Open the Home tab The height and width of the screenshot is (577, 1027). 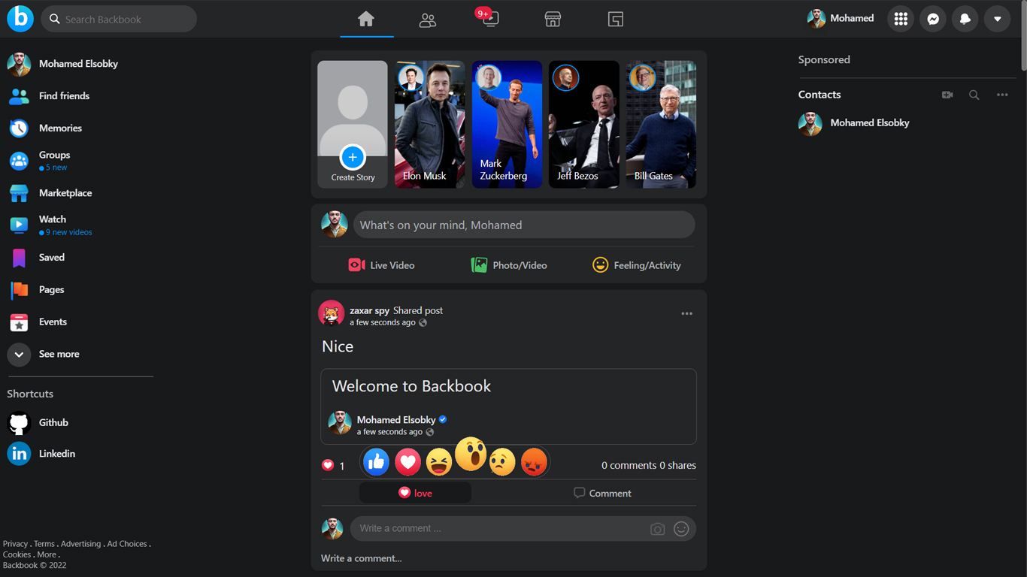(x=366, y=19)
